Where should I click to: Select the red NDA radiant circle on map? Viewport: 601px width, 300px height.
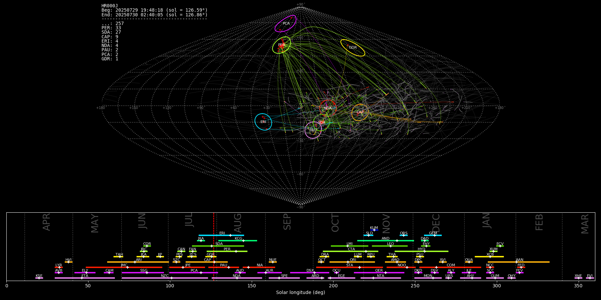[328, 108]
